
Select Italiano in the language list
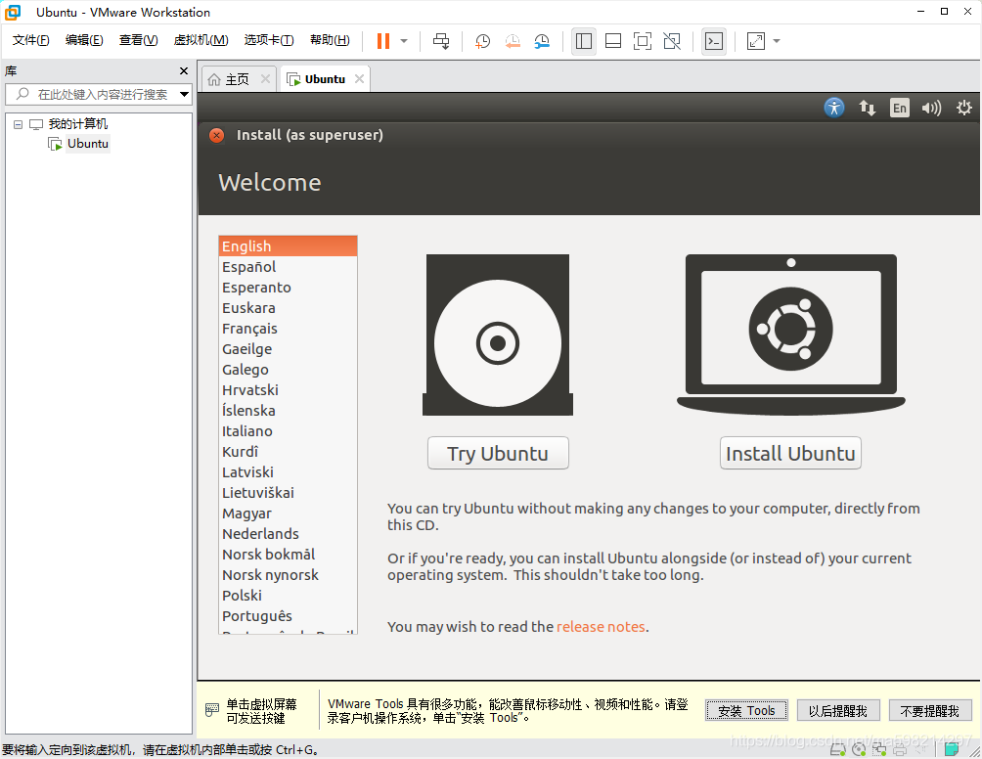click(x=289, y=431)
